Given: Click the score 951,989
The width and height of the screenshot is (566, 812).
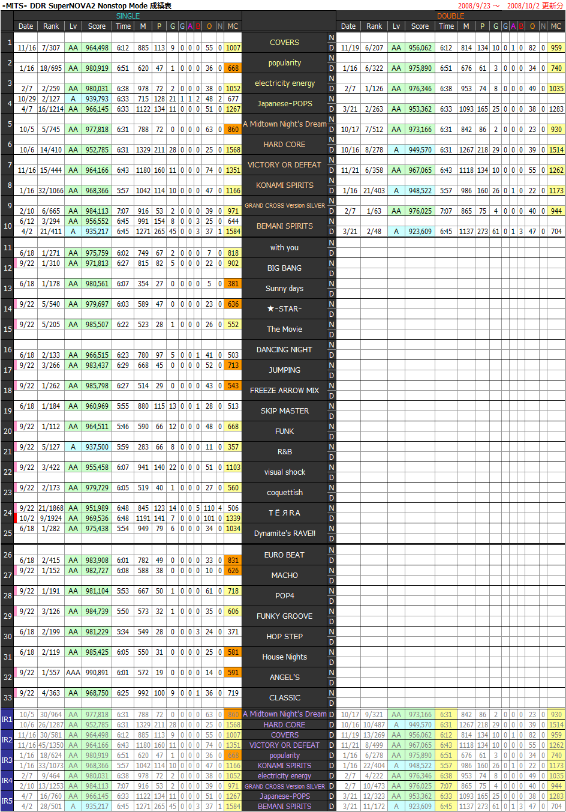Looking at the screenshot, I should click(x=97, y=508).
